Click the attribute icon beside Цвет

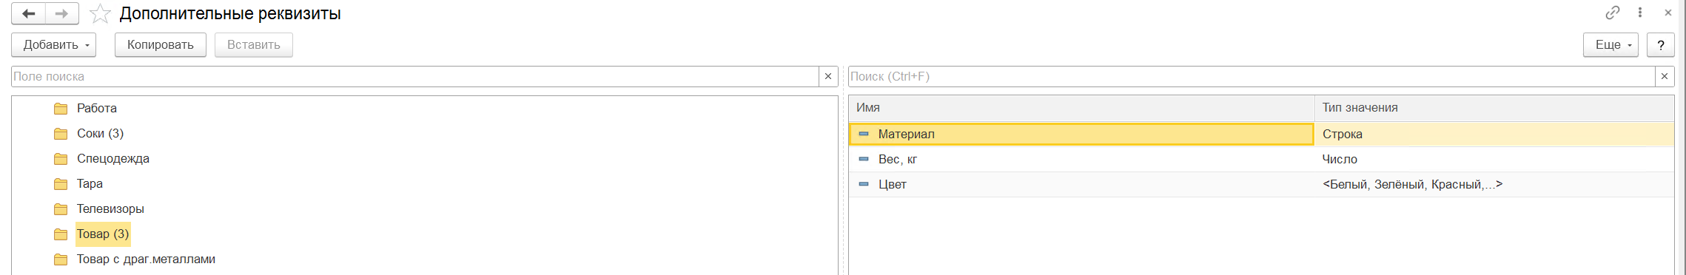click(x=864, y=184)
